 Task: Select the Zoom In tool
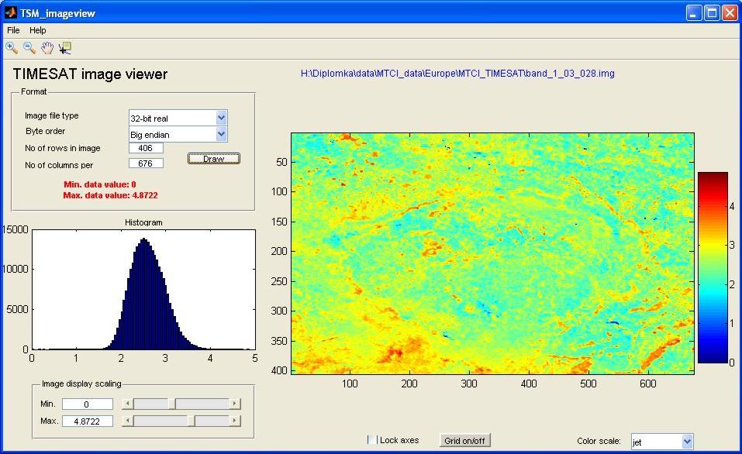[x=12, y=47]
